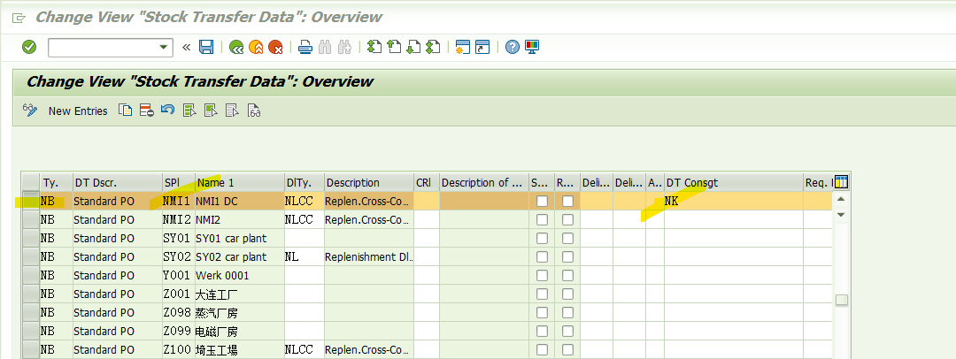Open Customize Local Layout monitor icon
The width and height of the screenshot is (956, 359).
click(x=532, y=47)
